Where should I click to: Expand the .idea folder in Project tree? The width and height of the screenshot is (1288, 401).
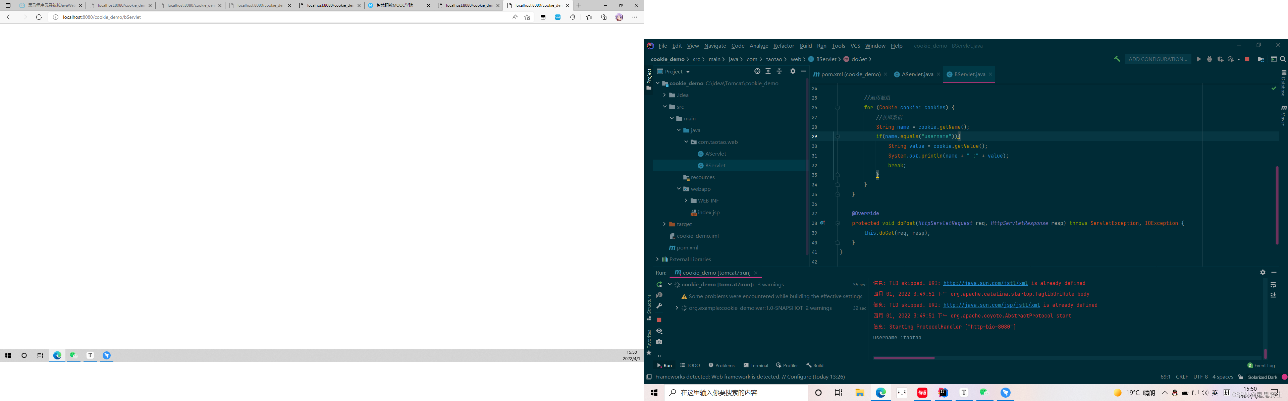click(664, 95)
